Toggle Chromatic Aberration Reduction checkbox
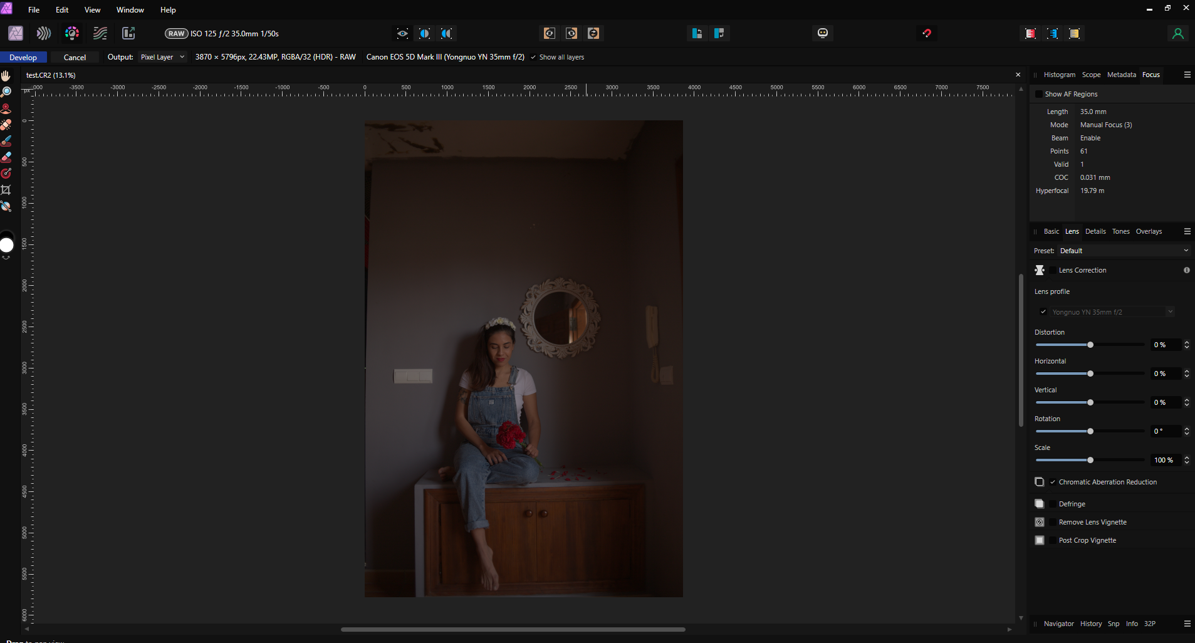 1053,482
